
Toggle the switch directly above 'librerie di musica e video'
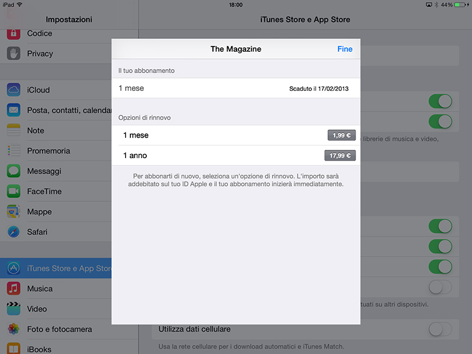click(x=440, y=122)
